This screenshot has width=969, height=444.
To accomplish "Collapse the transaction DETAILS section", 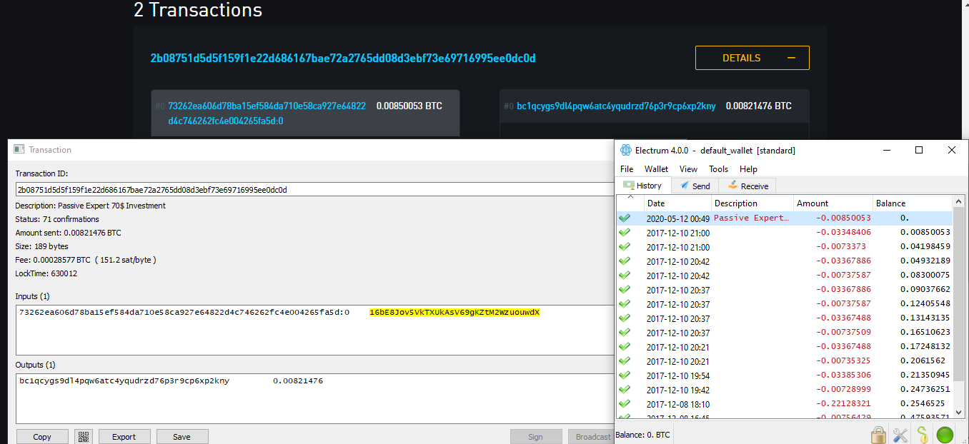I will 752,58.
